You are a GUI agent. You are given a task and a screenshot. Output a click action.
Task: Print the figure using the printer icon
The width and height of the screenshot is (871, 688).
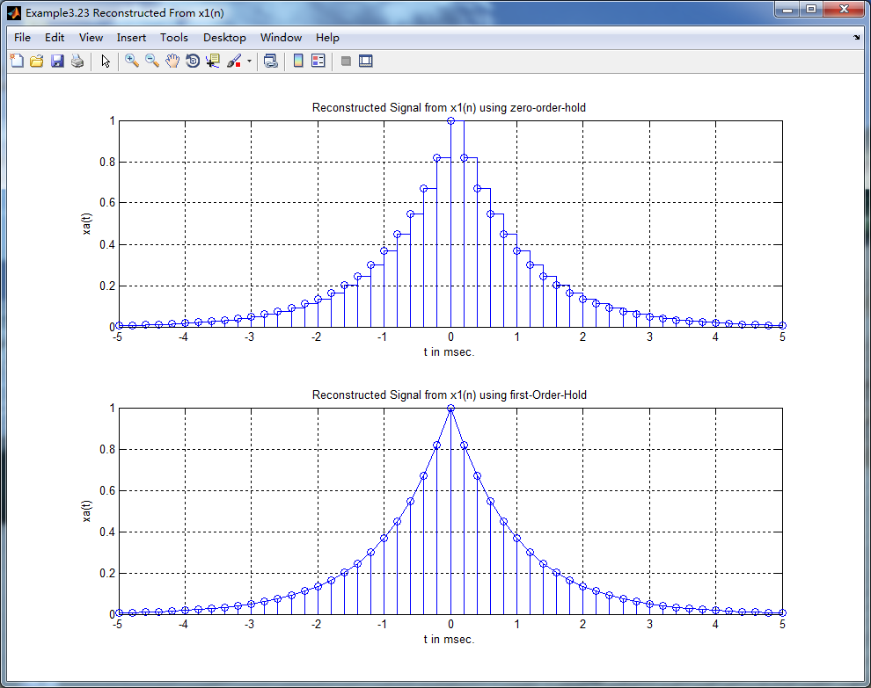(x=77, y=61)
